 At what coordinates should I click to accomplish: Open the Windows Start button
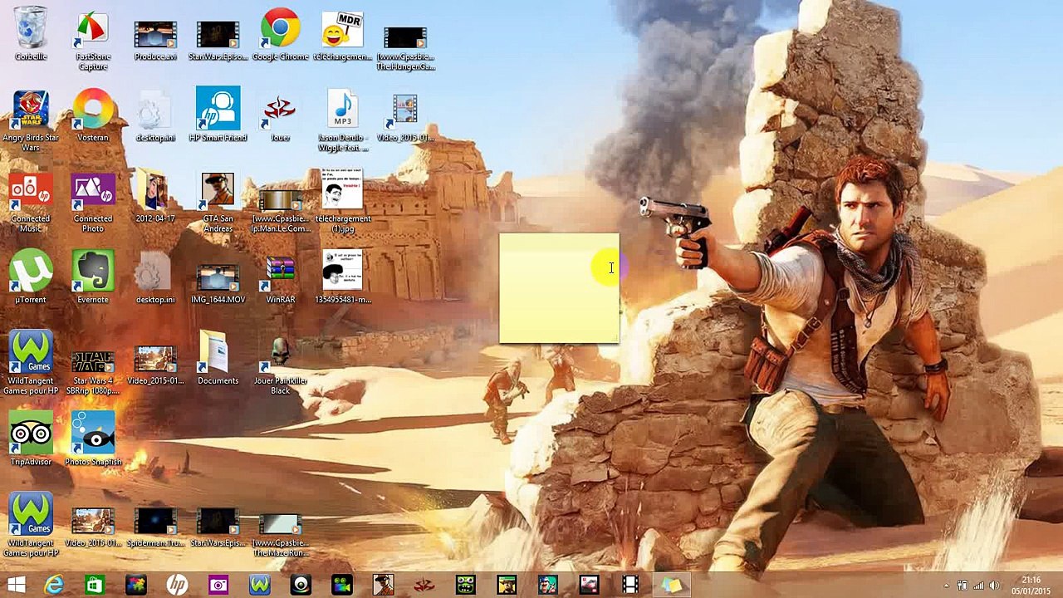16,586
